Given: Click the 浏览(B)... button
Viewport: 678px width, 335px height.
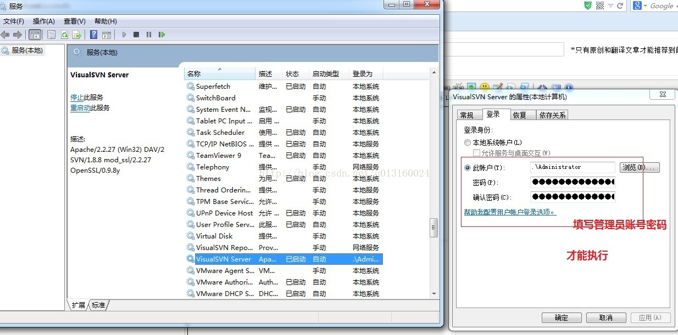Looking at the screenshot, I should [640, 167].
